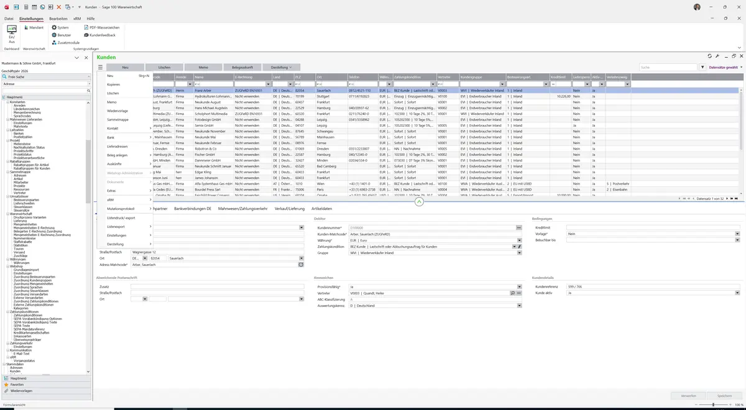Viewport: 746px width, 410px height.
Task: Open PDF-Wasserzeichen settings
Action: [101, 27]
